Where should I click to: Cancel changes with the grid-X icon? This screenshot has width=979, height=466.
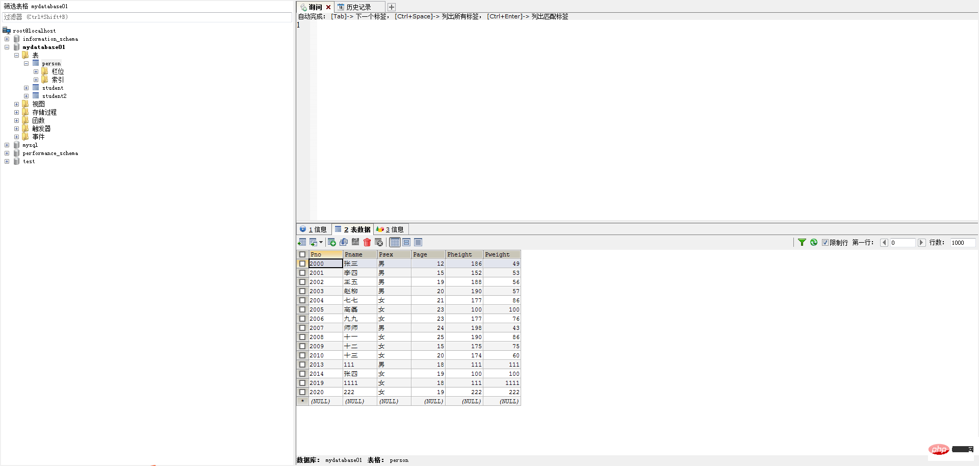(x=379, y=242)
